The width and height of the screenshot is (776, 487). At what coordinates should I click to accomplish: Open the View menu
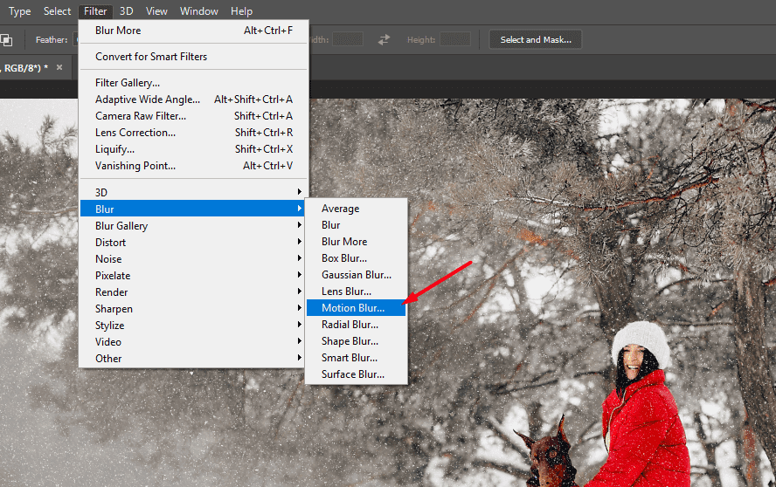tap(156, 10)
